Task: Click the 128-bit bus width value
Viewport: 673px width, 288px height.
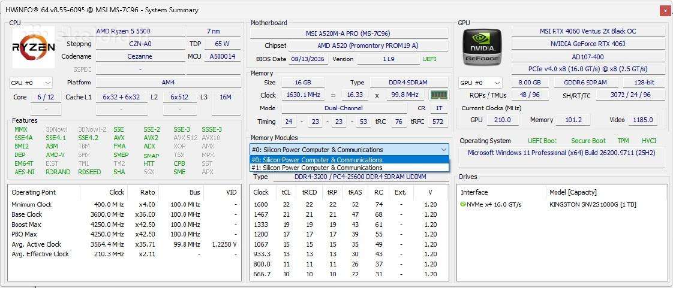Action: pos(644,83)
